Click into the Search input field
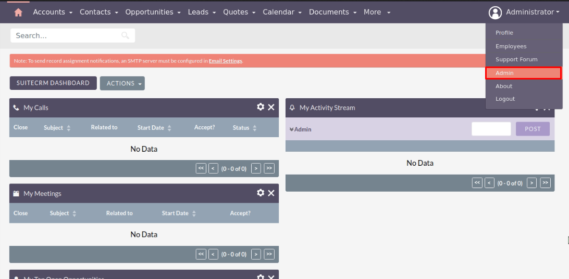Screen dimensions: 569x279 (x=65, y=35)
